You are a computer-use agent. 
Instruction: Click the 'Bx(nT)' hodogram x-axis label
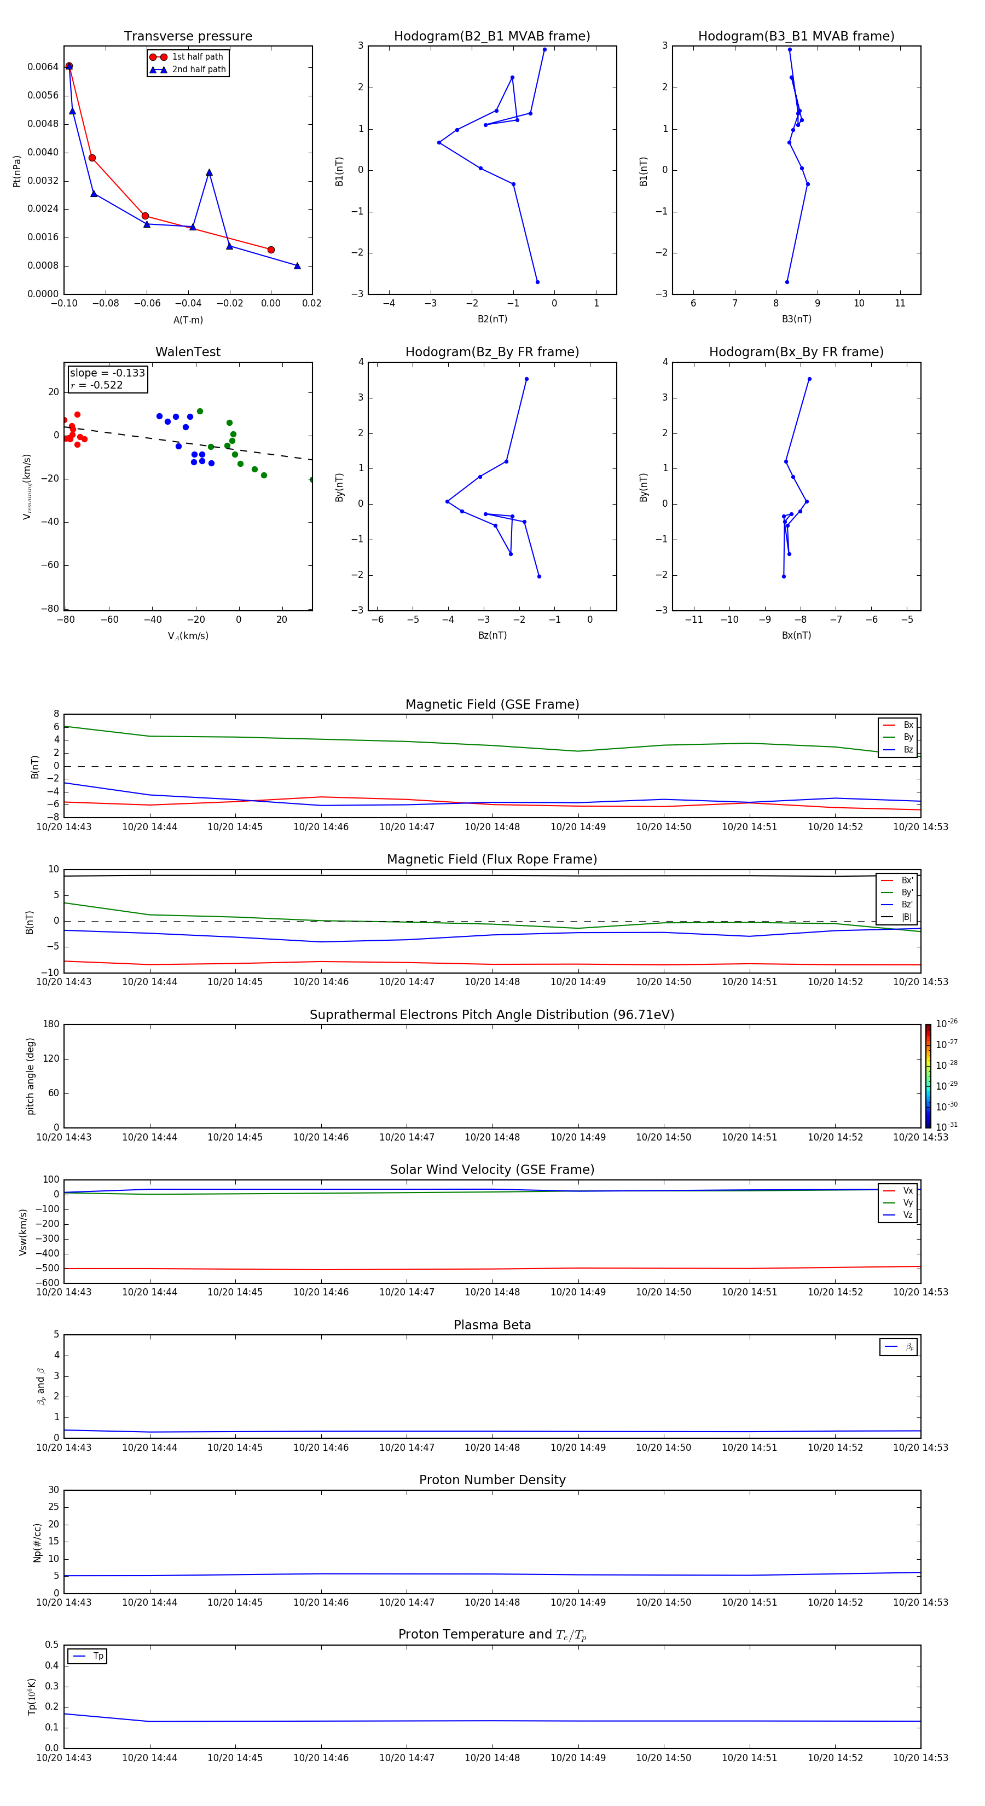coord(796,635)
